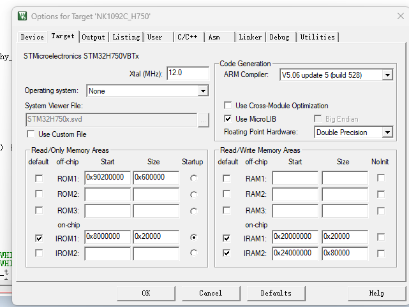
Task: Enable NoInit for RAM3
Action: pyautogui.click(x=381, y=211)
